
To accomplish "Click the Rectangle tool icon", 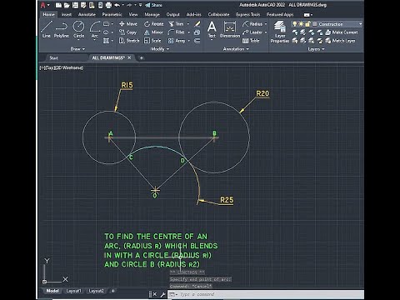I will point(106,24).
